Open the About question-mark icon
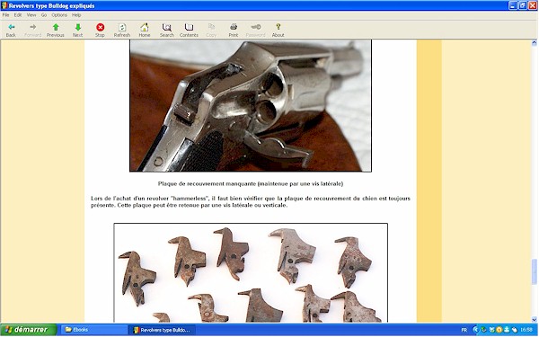 (x=278, y=27)
